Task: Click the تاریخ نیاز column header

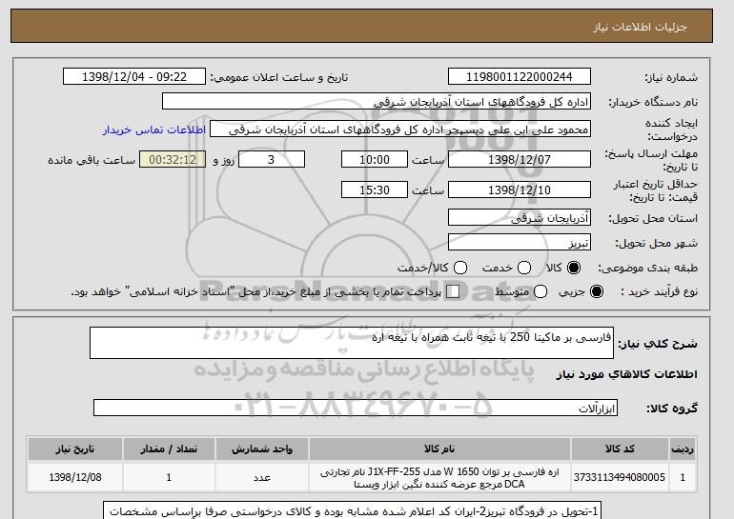Action: coord(75,449)
